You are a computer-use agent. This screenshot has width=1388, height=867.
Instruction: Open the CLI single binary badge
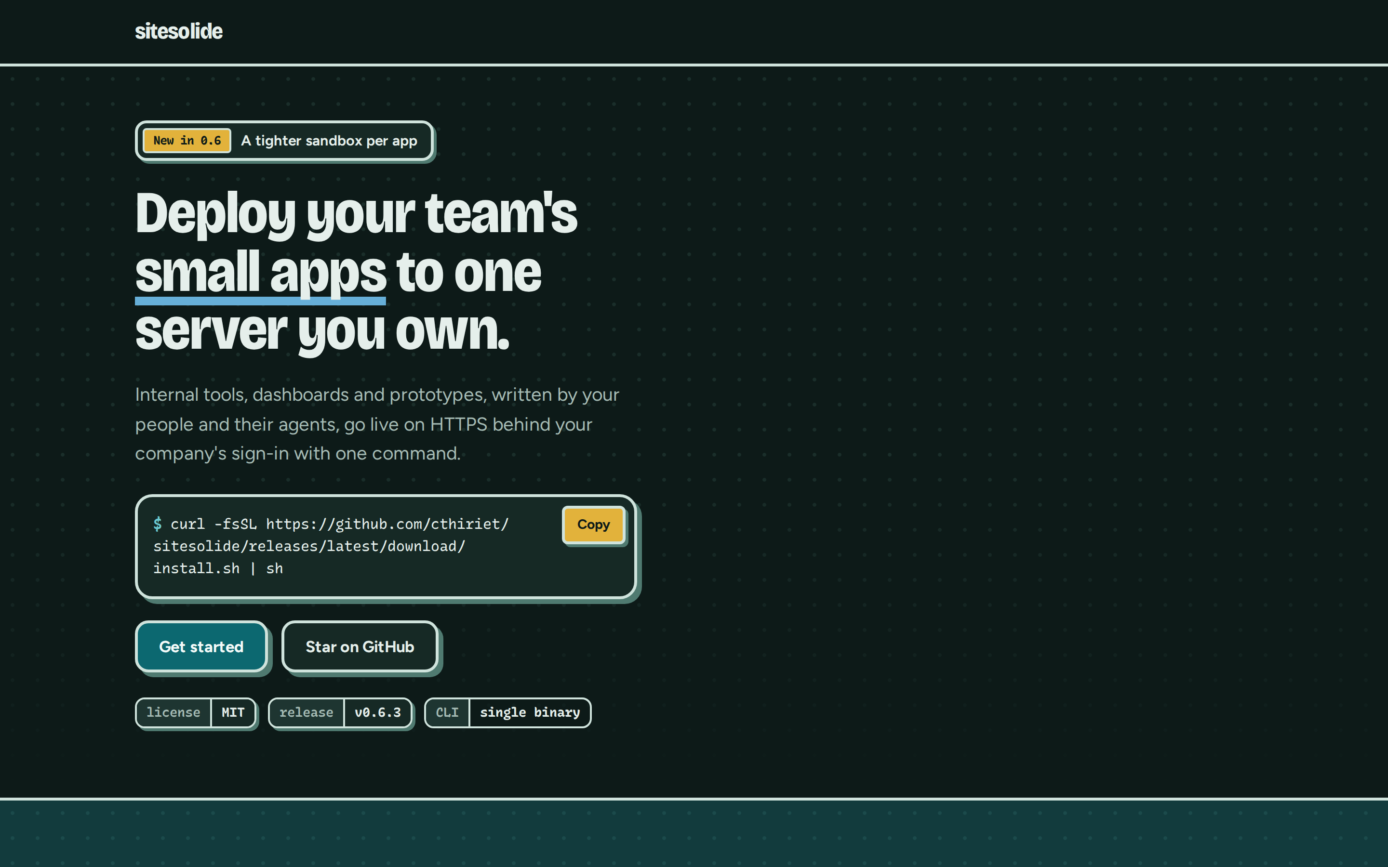click(507, 712)
